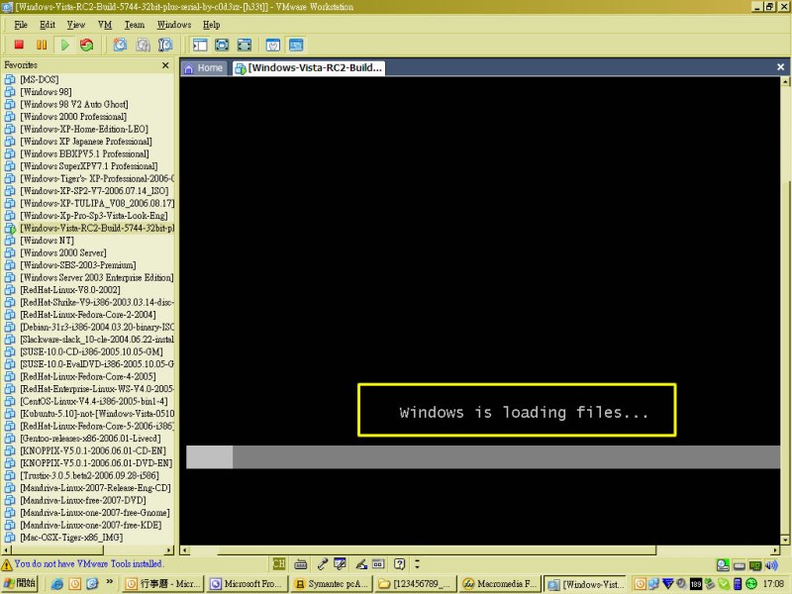Close the Favorites panel with X
This screenshot has height=594, width=792.
(165, 65)
